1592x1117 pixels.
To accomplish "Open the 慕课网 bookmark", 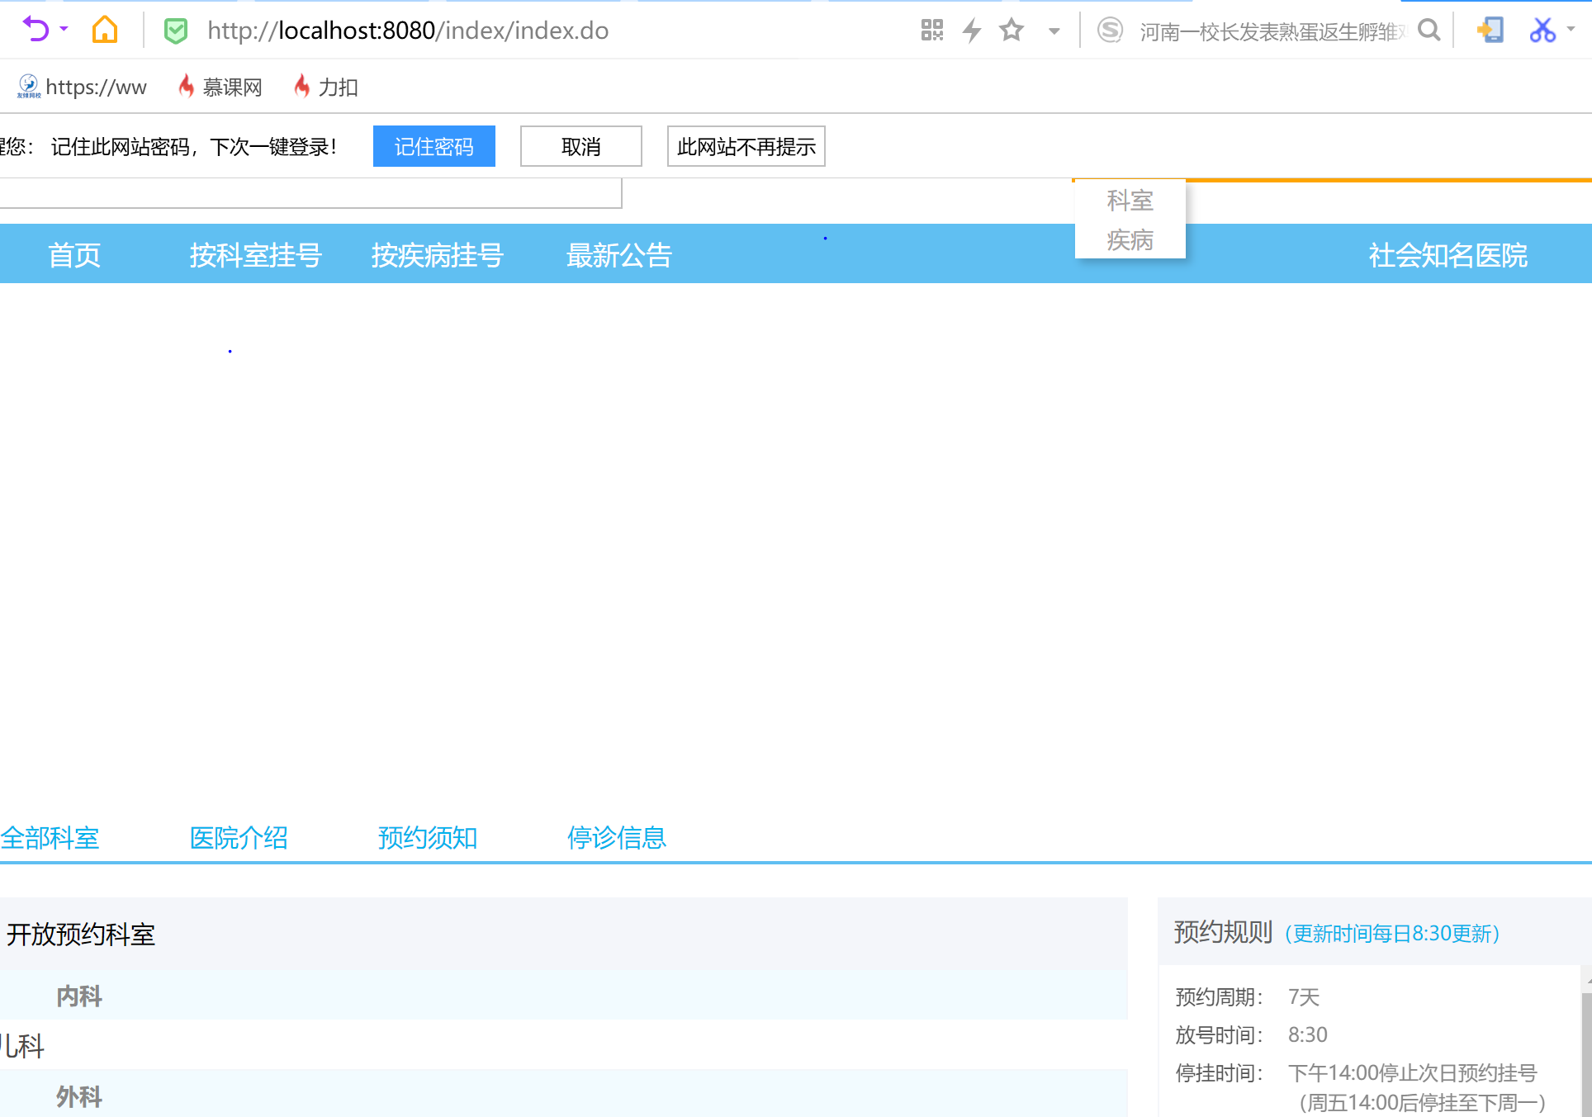I will [220, 87].
